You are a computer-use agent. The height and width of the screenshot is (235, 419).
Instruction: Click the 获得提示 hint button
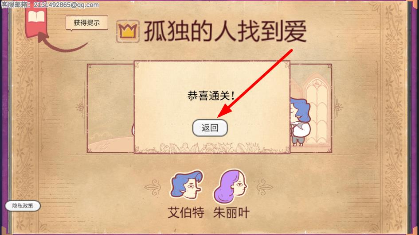[87, 23]
